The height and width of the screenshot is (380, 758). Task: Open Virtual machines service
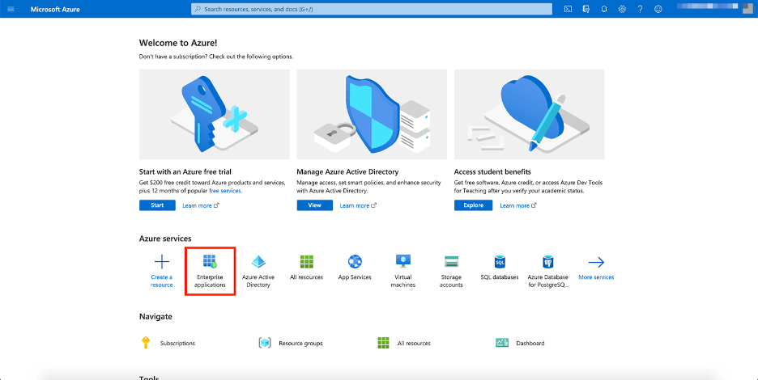403,271
